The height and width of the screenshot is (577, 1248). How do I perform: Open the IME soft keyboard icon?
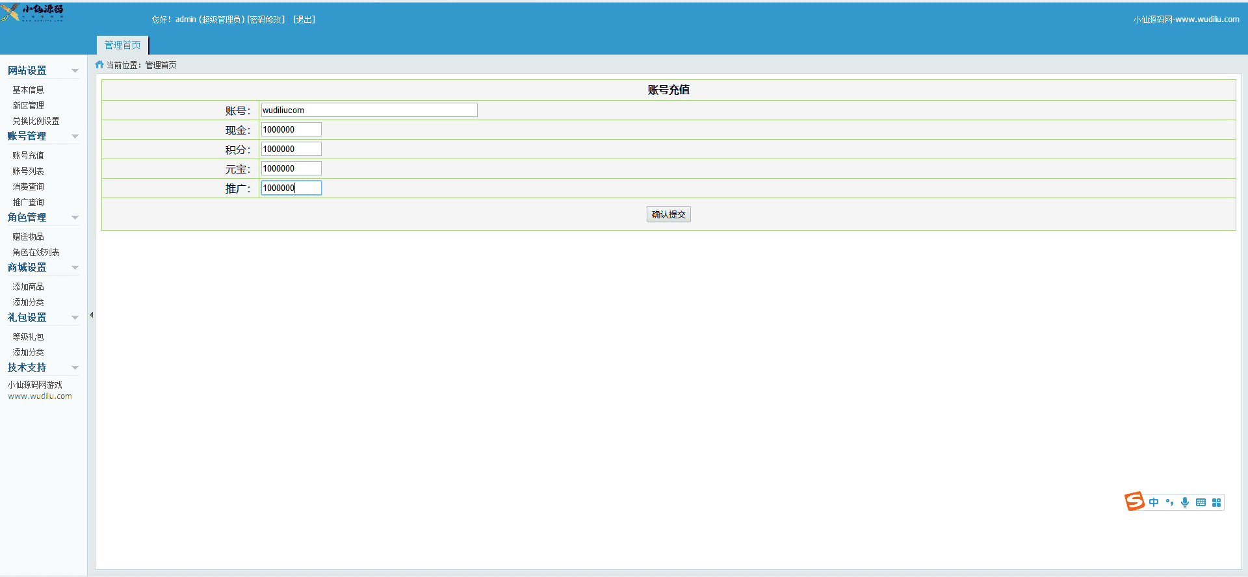1201,502
